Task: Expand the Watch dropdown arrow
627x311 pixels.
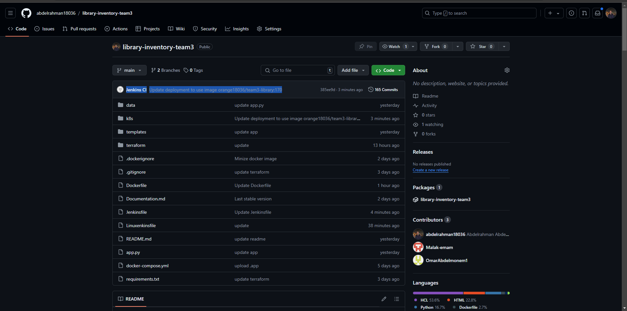Action: point(413,46)
